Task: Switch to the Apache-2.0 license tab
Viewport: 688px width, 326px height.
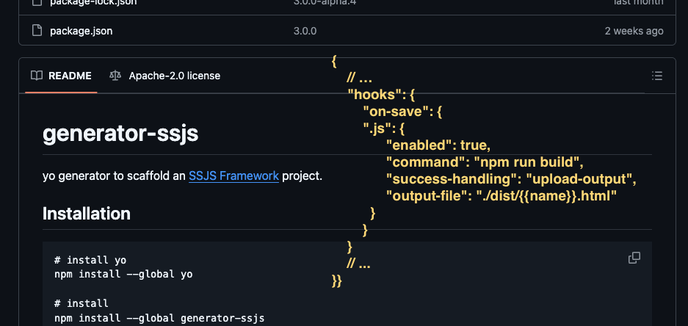Action: 165,76
